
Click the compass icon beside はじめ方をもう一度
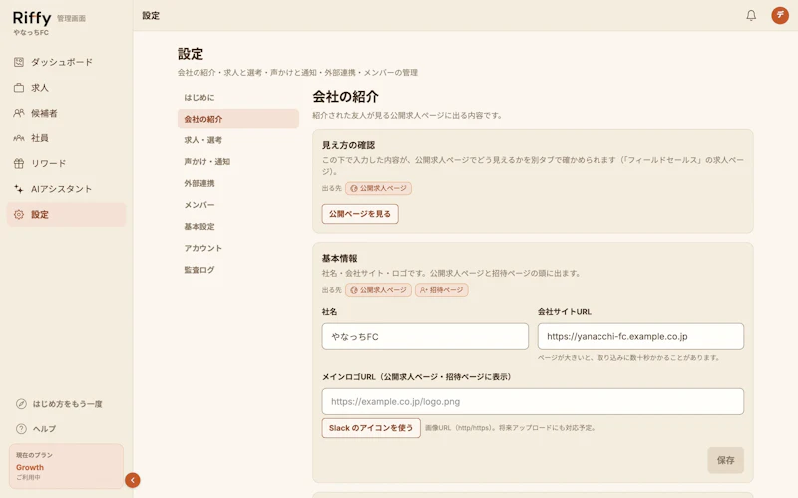pyautogui.click(x=21, y=404)
